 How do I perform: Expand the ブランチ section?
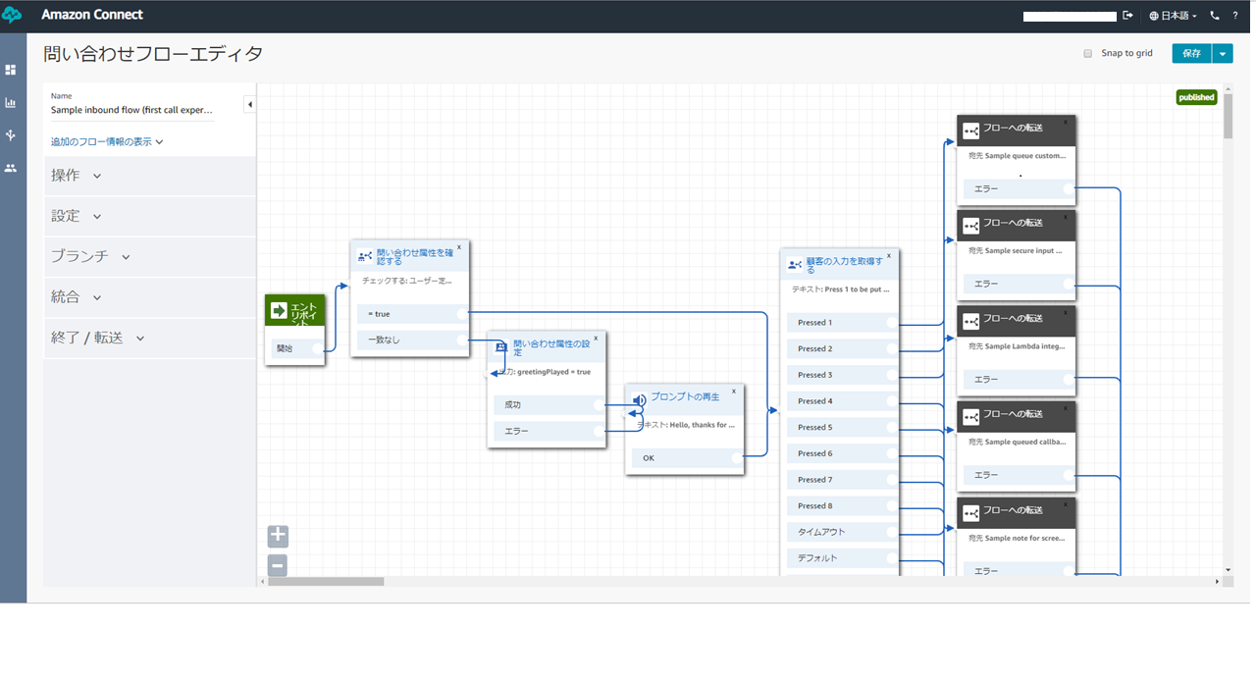149,256
